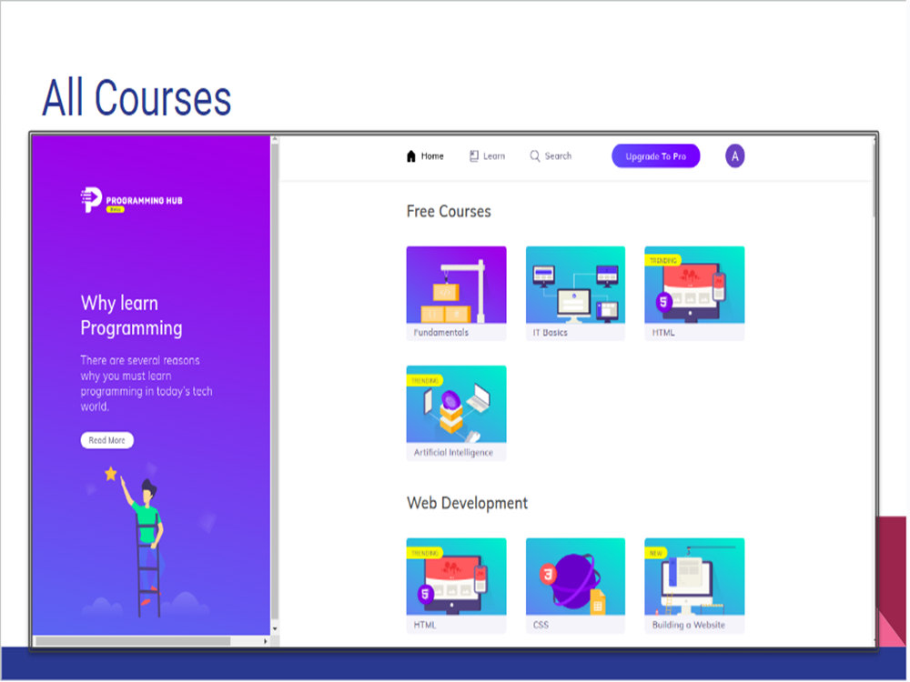Viewport: 910px width, 682px height.
Task: Select the trending HTML free course
Action: pos(694,286)
